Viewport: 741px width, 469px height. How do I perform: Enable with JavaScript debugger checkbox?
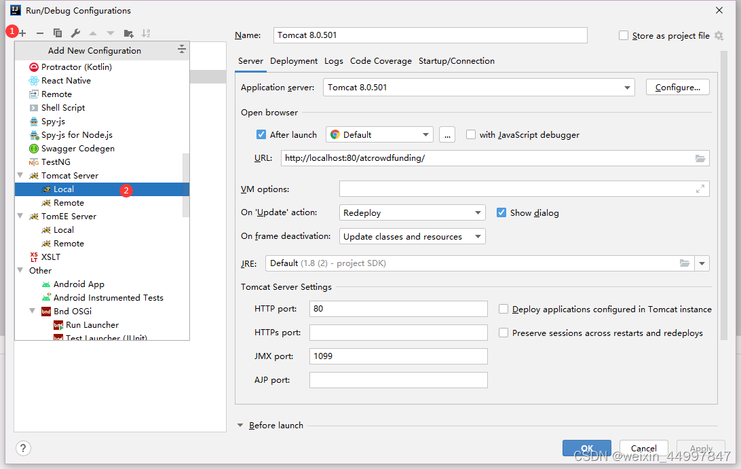click(x=471, y=135)
